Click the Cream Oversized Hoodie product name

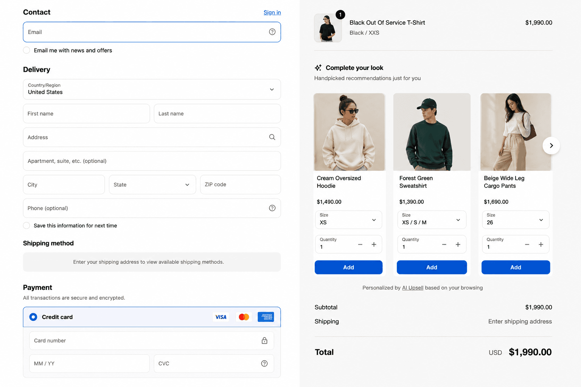[339, 182]
